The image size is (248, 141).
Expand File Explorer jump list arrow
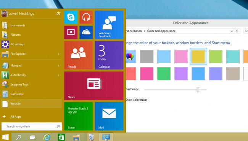tap(59, 54)
